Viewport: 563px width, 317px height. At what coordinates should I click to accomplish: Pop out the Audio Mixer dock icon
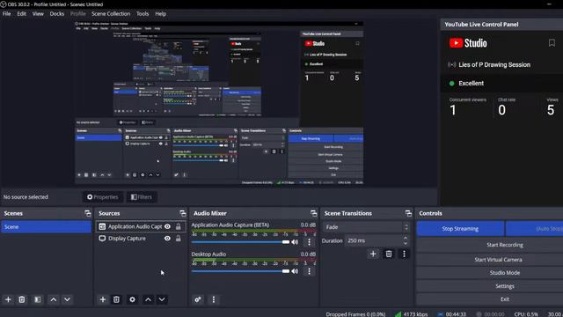[x=313, y=213]
